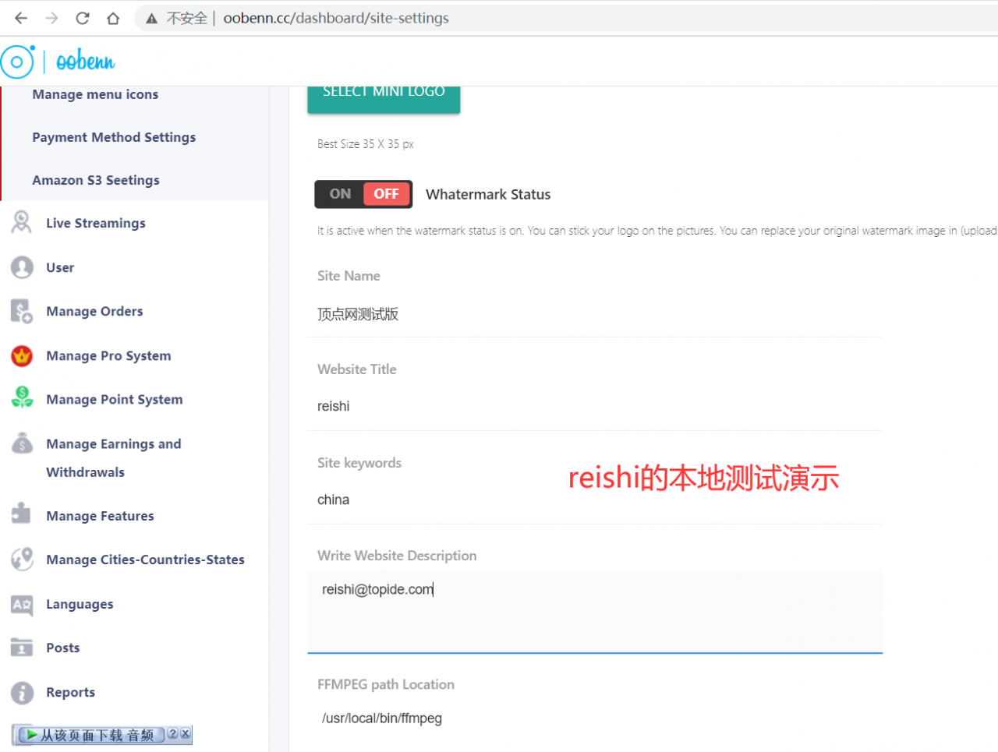
Task: Click the User avatar icon in sidebar
Action: click(22, 267)
